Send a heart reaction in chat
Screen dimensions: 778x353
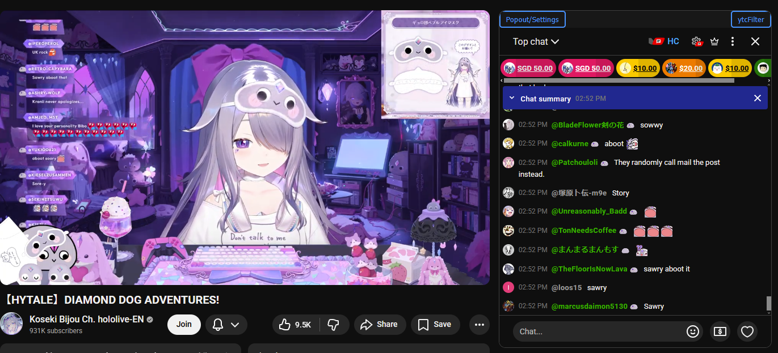tap(747, 331)
